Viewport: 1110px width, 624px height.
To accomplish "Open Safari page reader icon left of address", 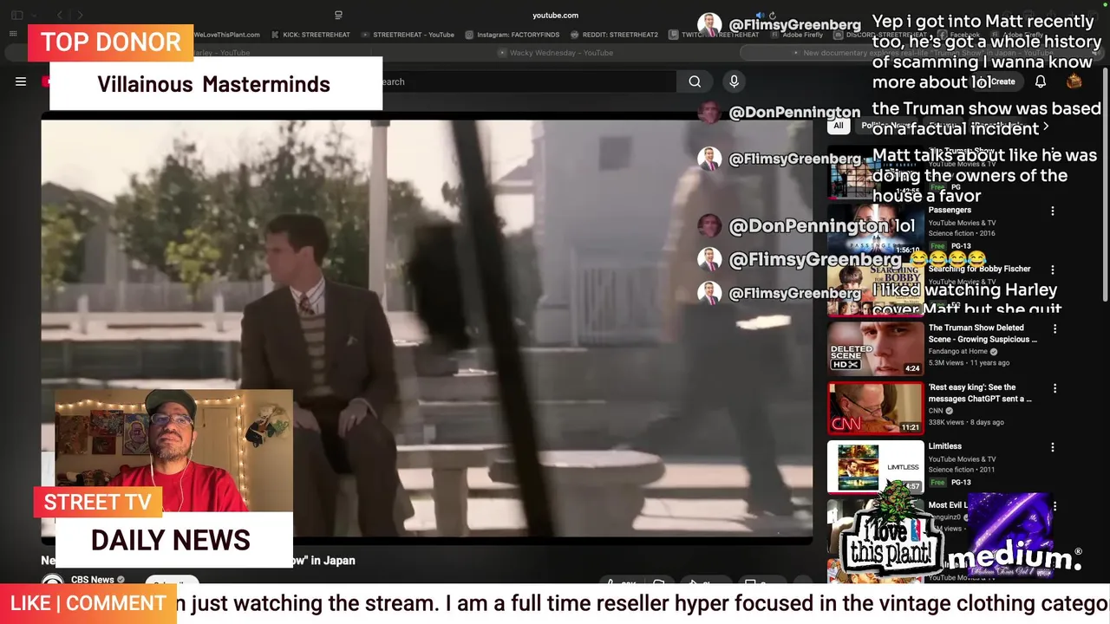I will 338,15.
